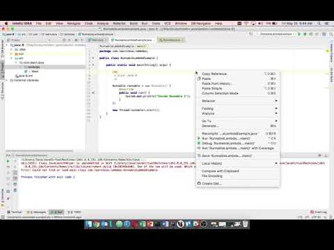Open the Messages tool window tab
The width and height of the screenshot is (334, 250).
(x=37, y=212)
